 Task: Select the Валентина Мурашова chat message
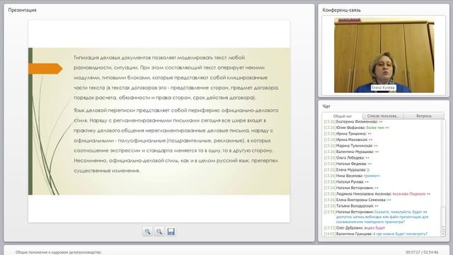pyautogui.click(x=351, y=152)
